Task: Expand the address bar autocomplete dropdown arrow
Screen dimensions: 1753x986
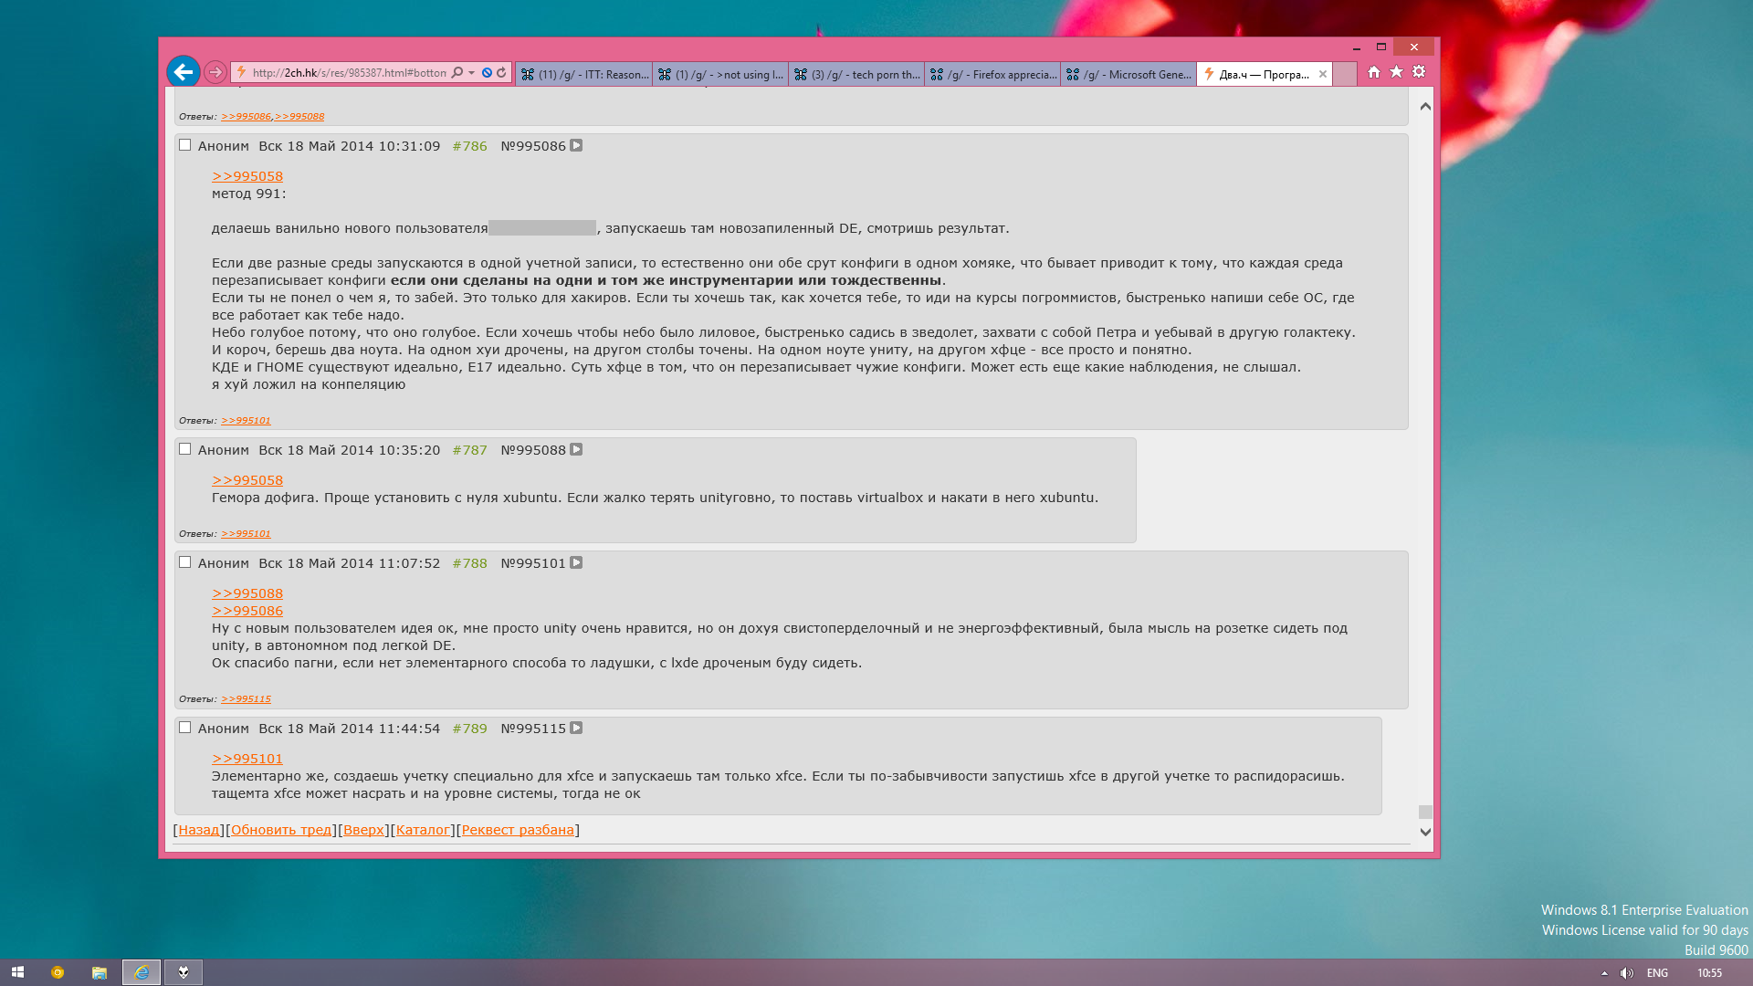Action: [x=471, y=73]
